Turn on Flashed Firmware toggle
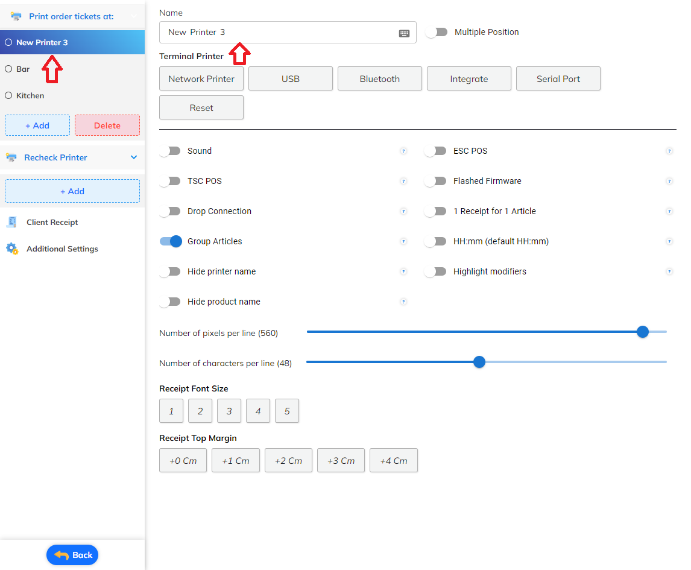Viewport: 691px width, 570px height. pyautogui.click(x=435, y=181)
